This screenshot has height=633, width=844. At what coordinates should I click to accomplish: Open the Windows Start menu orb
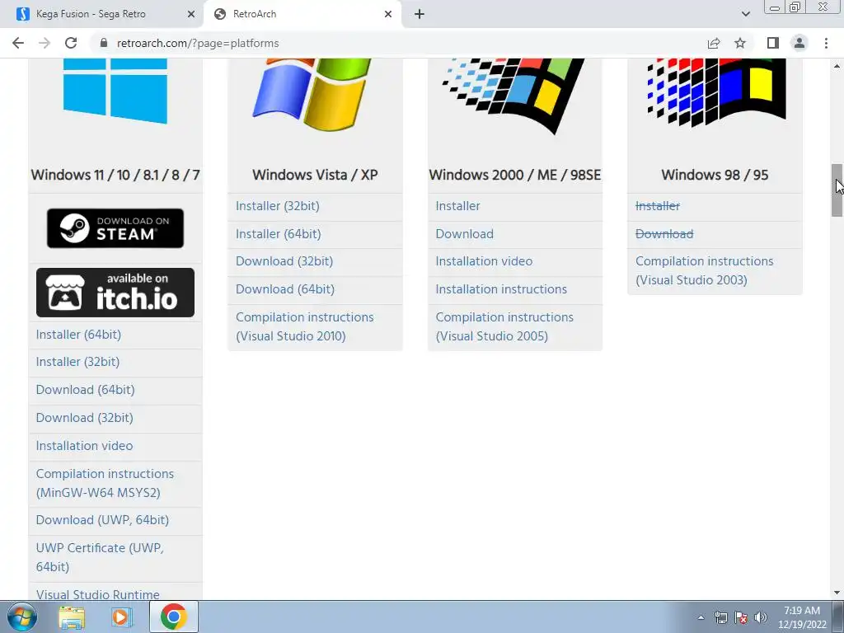[22, 617]
